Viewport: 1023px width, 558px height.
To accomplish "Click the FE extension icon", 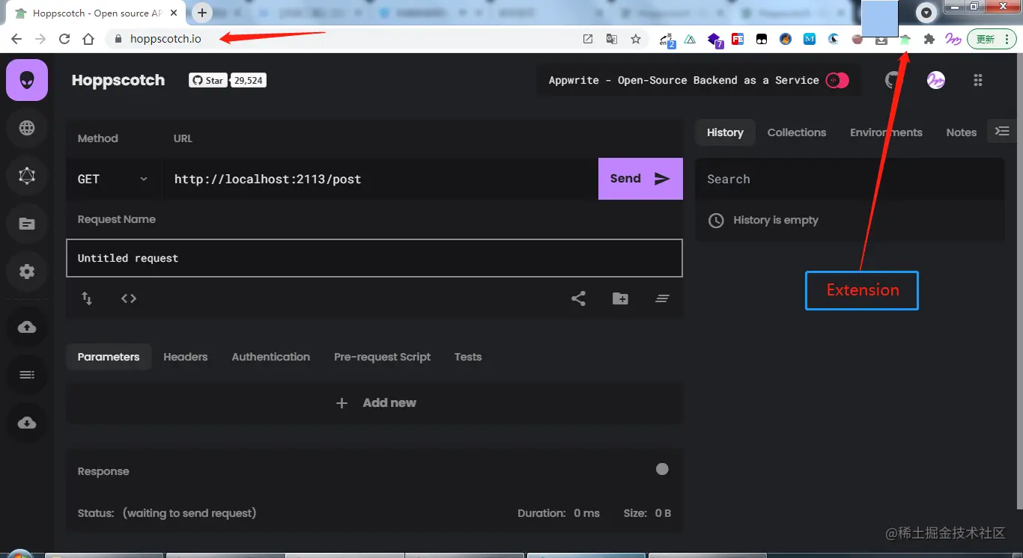I will (738, 39).
